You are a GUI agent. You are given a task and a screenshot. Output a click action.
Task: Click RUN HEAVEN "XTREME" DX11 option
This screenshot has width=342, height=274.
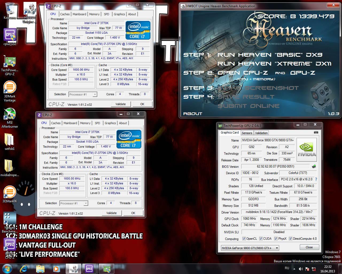[x=274, y=64]
